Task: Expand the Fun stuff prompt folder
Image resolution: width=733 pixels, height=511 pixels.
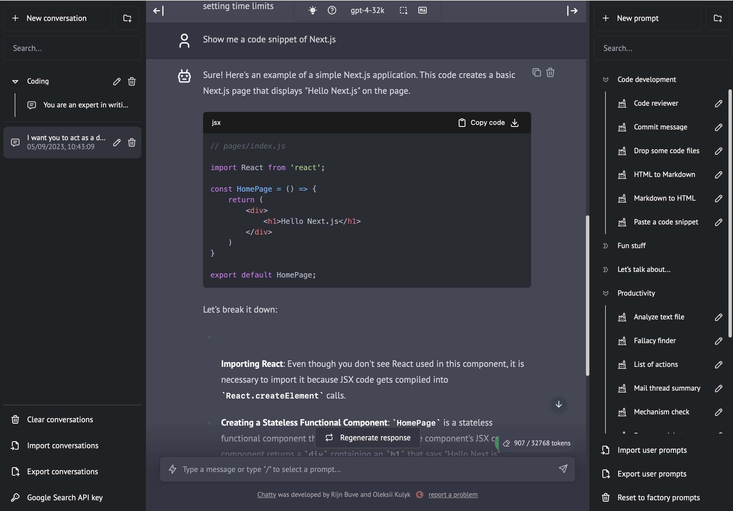Action: tap(606, 246)
